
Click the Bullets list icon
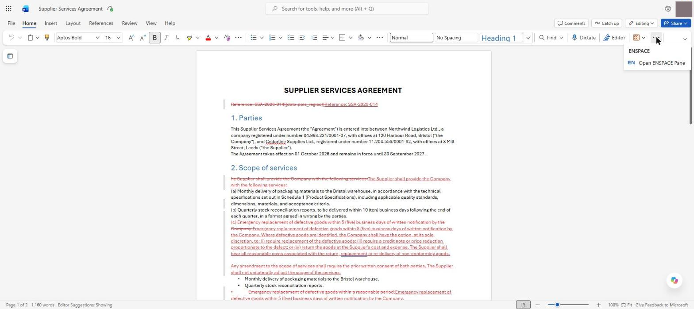tap(253, 38)
